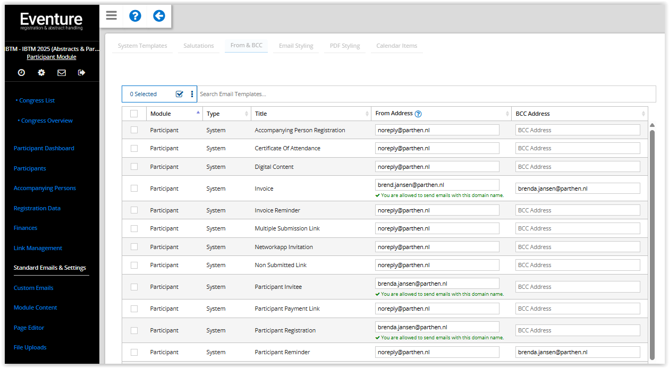Click the Search Email Templates field

(x=425, y=94)
